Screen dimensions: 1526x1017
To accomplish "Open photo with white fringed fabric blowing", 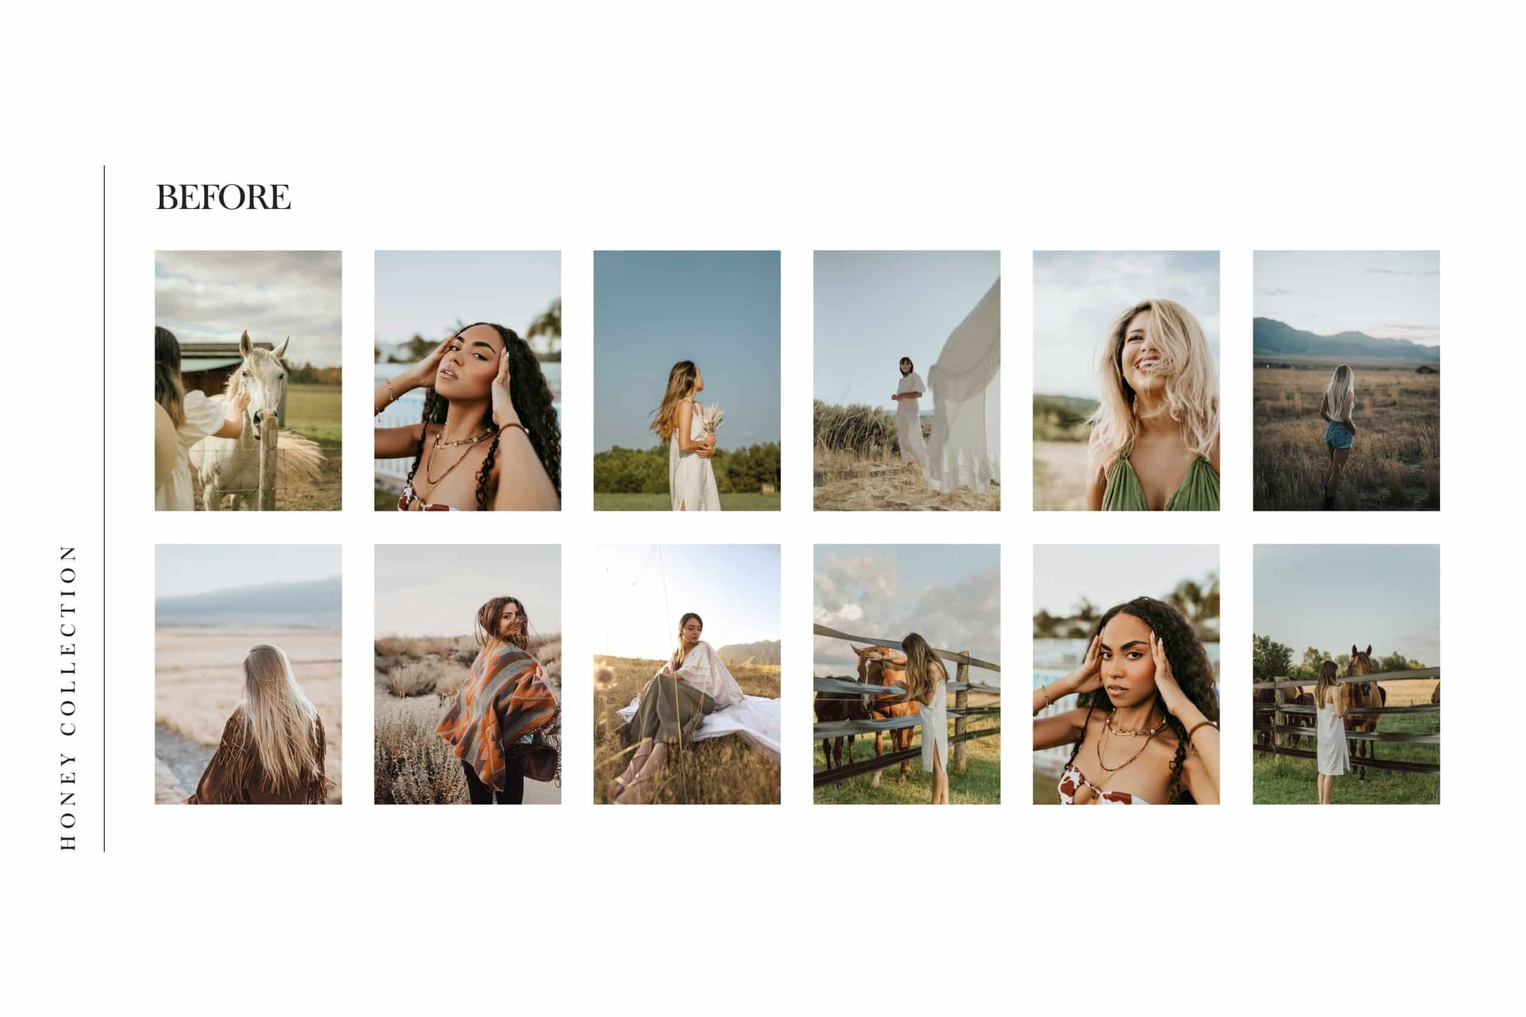I will click(x=907, y=381).
